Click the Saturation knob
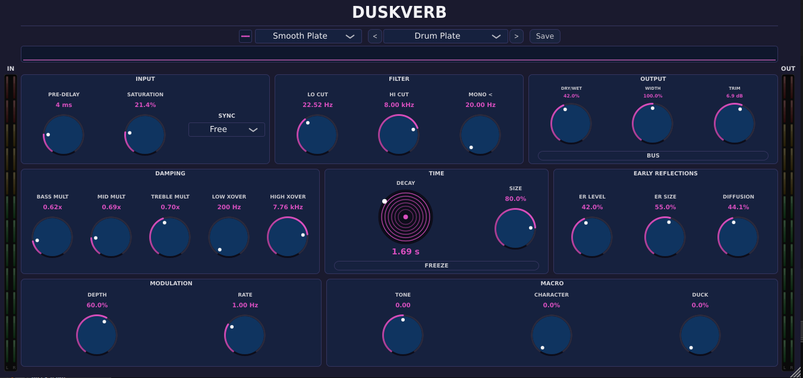This screenshot has height=378, width=803. (145, 135)
